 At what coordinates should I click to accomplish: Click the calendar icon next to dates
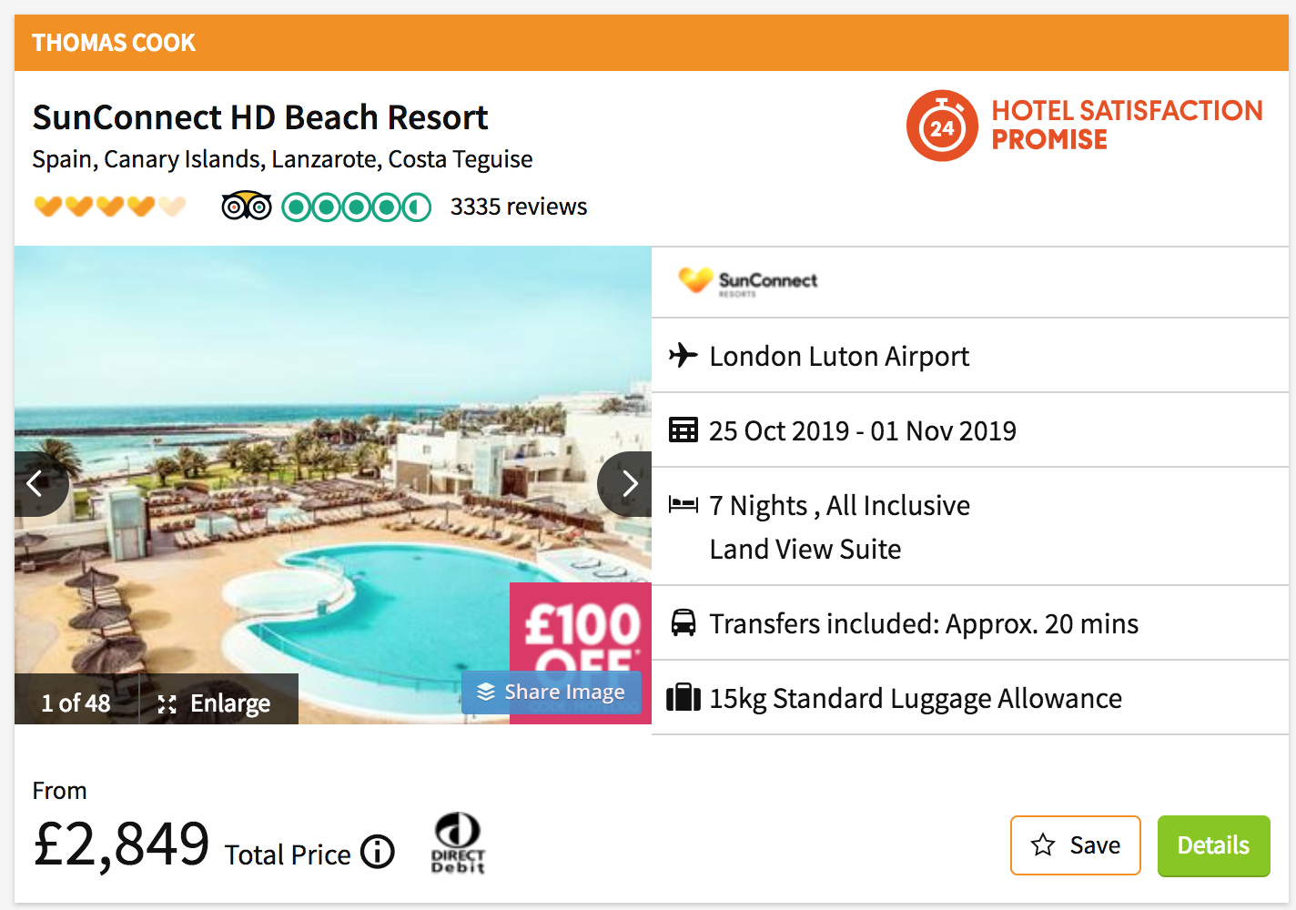(x=683, y=430)
